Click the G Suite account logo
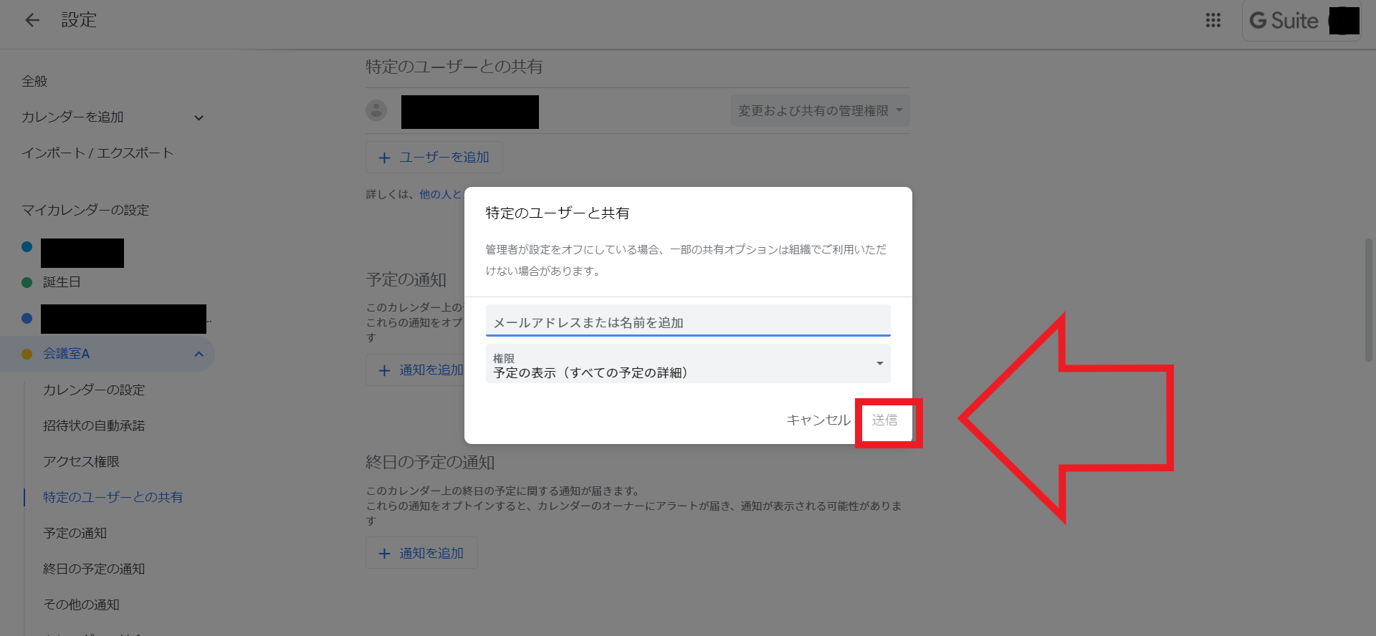Screen dimensions: 1376x636 (1284, 21)
